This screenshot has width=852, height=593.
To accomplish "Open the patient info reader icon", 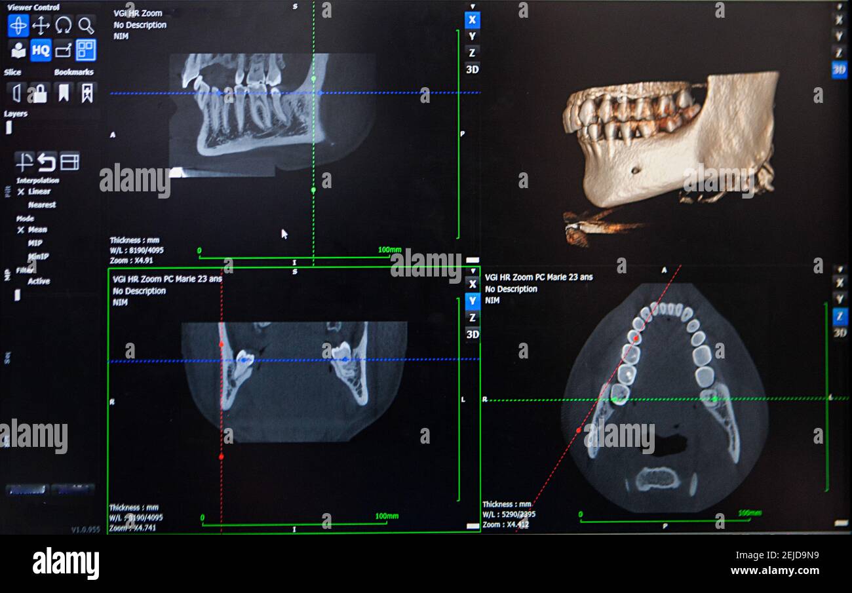I will pyautogui.click(x=18, y=50).
